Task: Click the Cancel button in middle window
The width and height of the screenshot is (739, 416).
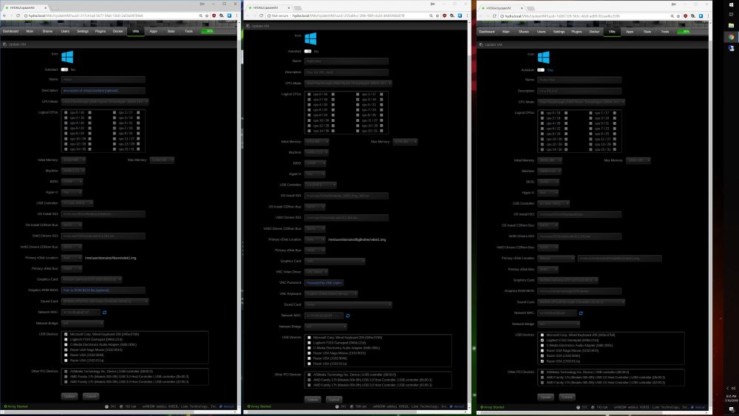Action: 334,400
